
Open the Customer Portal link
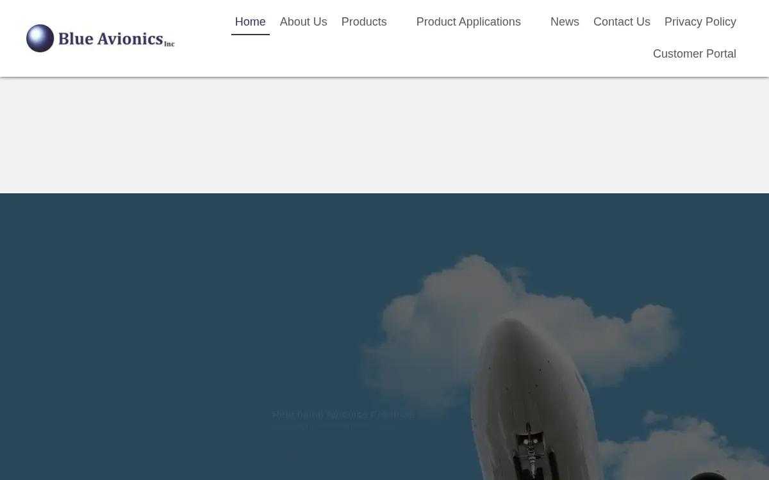pos(694,54)
